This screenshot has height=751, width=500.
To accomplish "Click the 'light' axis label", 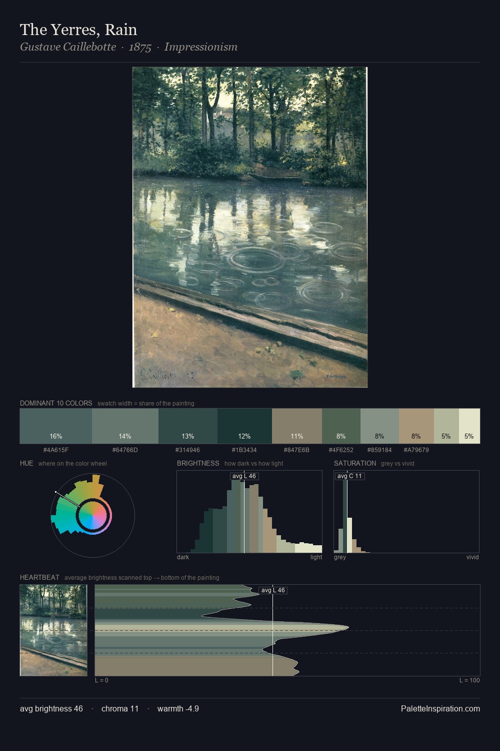I will click(316, 557).
